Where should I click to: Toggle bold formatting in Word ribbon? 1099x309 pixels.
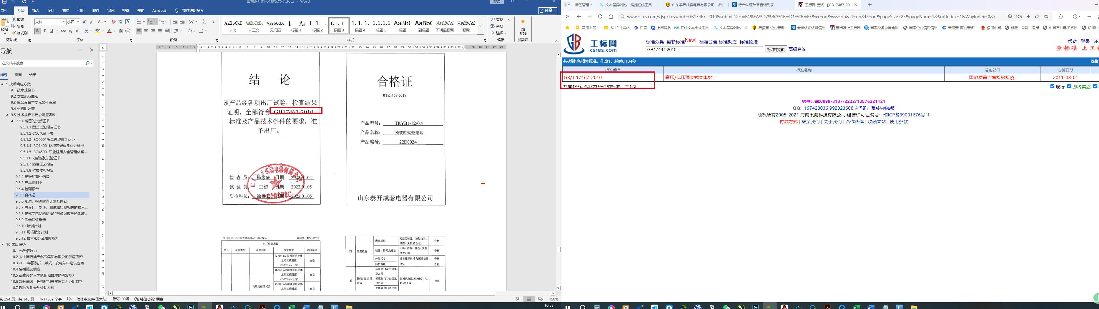coord(38,31)
